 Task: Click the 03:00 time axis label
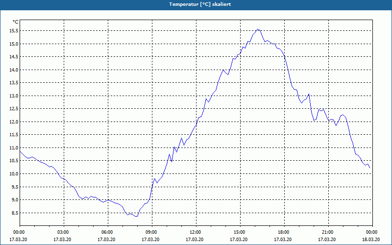point(64,232)
